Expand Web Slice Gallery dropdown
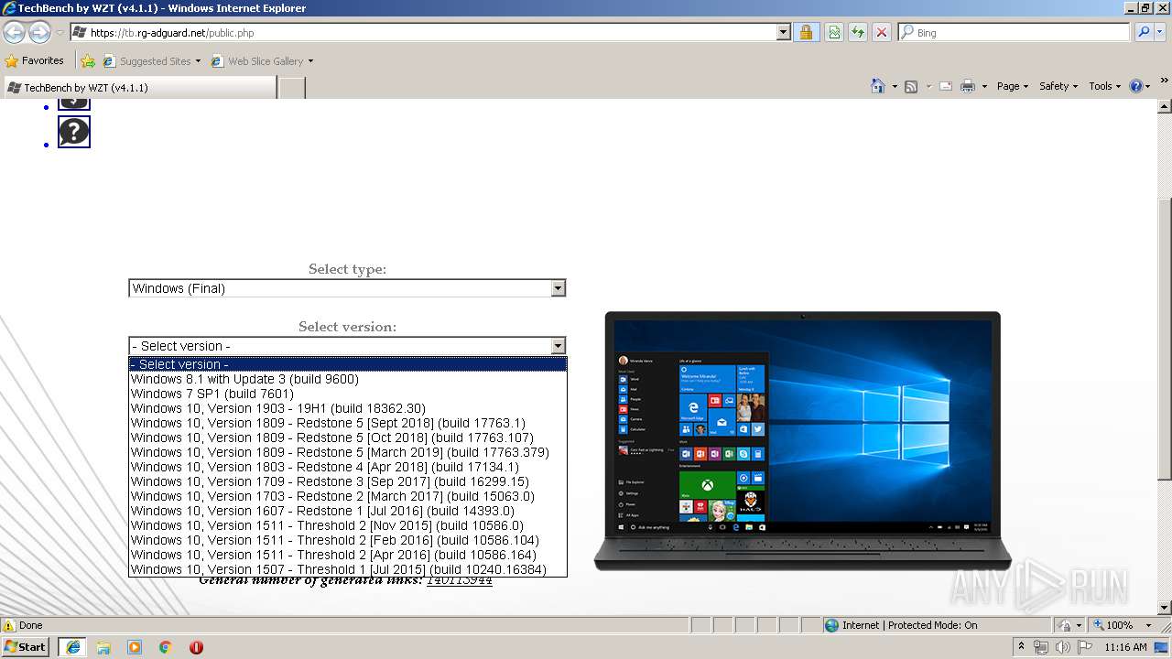Image resolution: width=1172 pixels, height=659 pixels. tap(310, 61)
